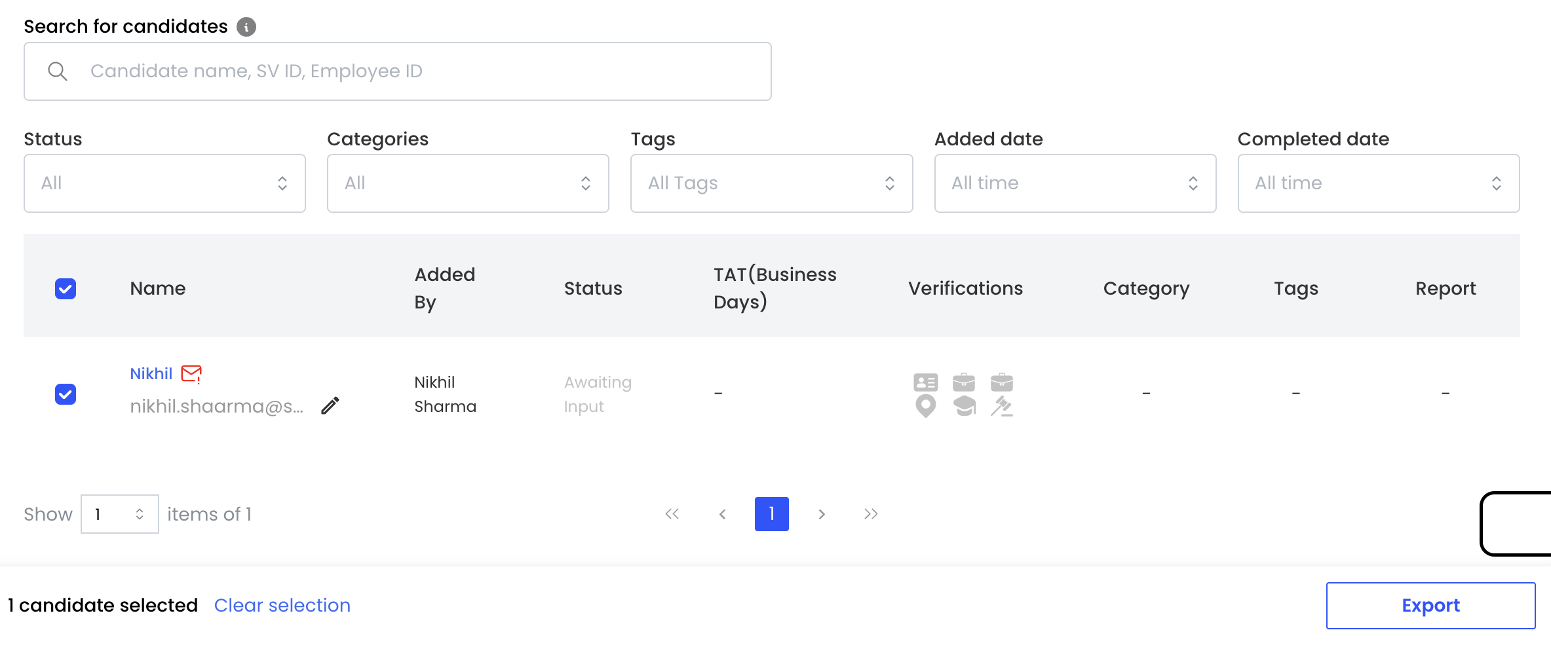
Task: Click the magnifying glass search icon
Action: (x=58, y=71)
